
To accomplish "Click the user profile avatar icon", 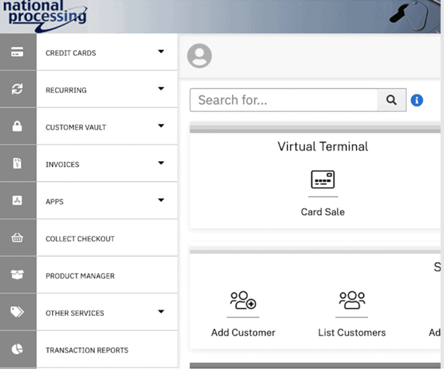I will pyautogui.click(x=199, y=56).
